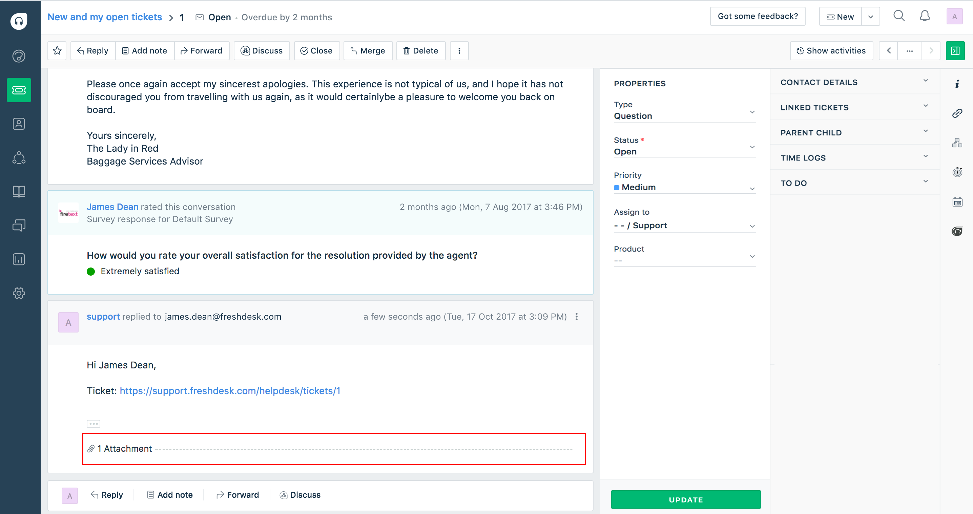The height and width of the screenshot is (514, 973).
Task: Select the Star/favorite ticket icon
Action: [57, 51]
